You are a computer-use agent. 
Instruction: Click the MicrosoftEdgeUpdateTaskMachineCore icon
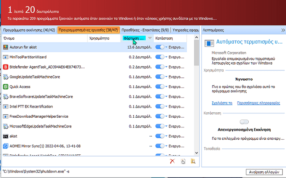6,126
